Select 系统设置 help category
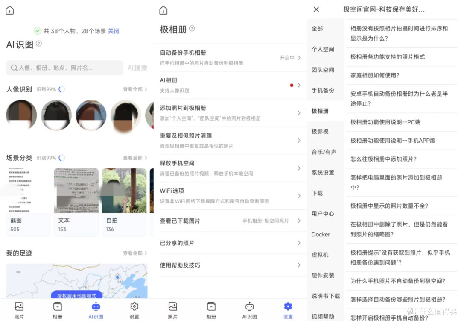 (x=323, y=173)
